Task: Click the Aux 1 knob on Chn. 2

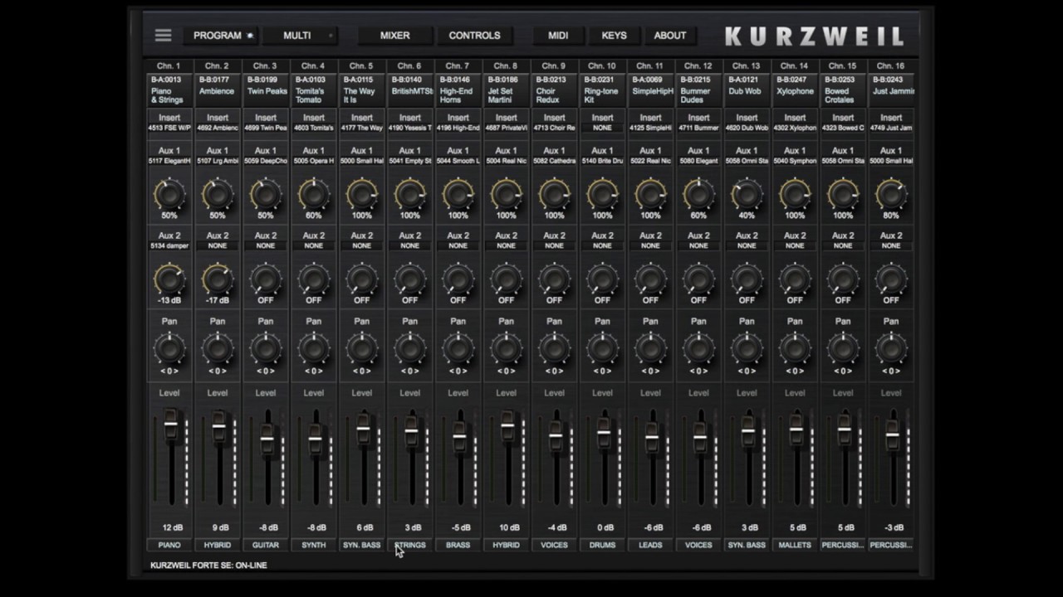Action: click(x=218, y=195)
